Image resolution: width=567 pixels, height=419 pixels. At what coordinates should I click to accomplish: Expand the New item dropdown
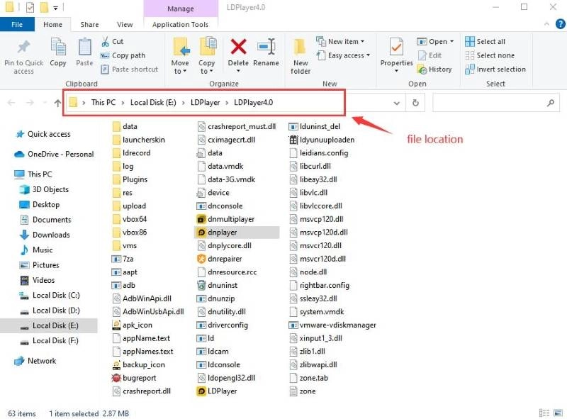point(343,43)
